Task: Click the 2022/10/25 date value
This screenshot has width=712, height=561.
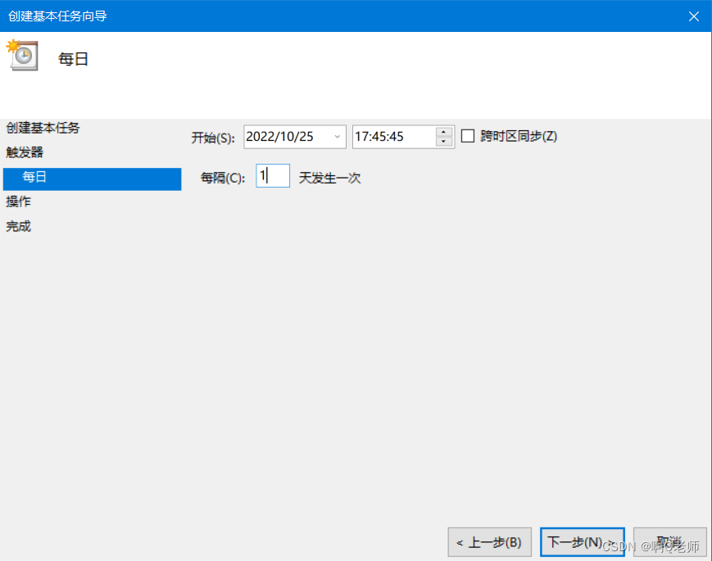Action: tap(279, 136)
